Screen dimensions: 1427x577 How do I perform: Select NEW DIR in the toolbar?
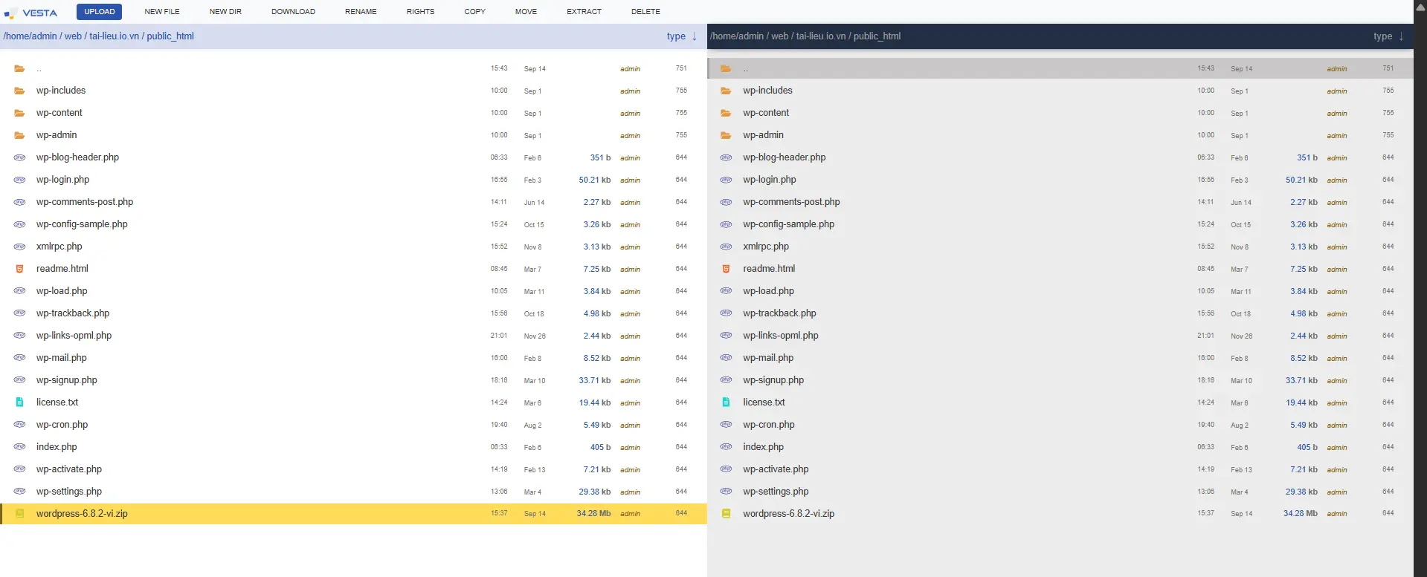[x=225, y=12]
